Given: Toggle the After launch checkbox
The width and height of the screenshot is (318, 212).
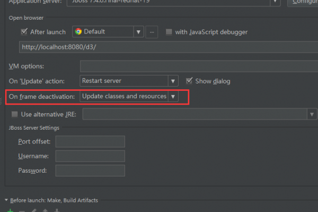Looking at the screenshot, I should [24, 32].
